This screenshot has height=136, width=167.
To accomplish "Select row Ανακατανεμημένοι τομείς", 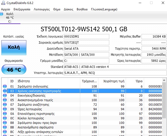I will coord(82,100).
